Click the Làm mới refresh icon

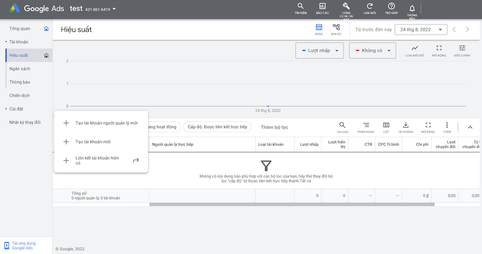[370, 8]
